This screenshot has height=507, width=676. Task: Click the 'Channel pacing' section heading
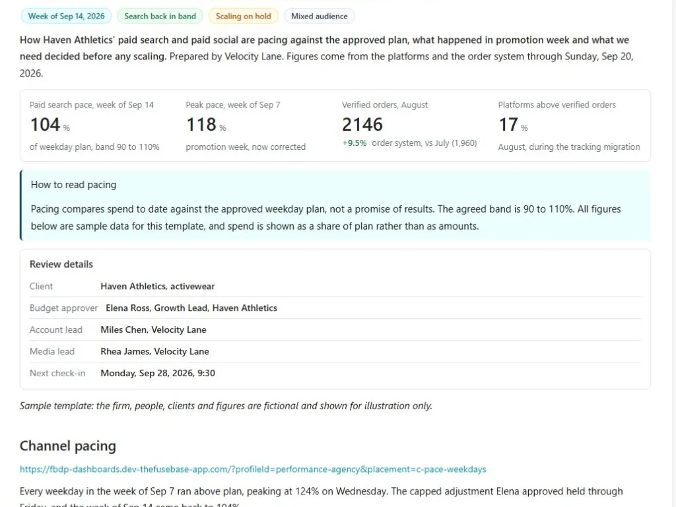coord(68,446)
